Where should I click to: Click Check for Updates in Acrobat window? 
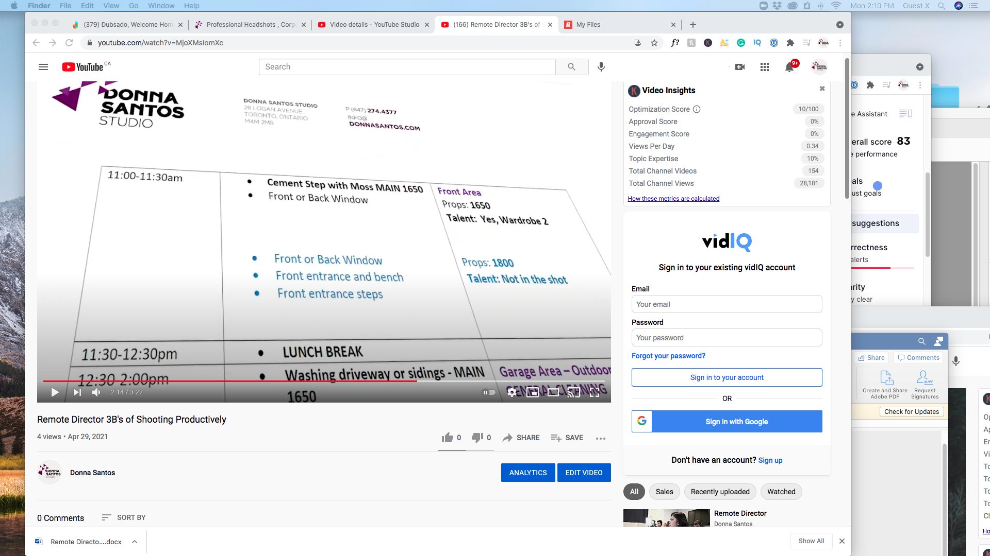(x=911, y=412)
